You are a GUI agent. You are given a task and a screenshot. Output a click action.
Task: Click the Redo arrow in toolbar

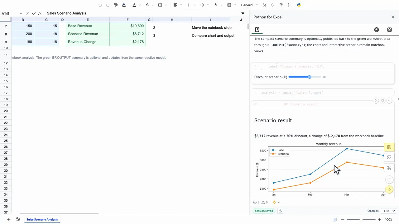click(108, 5)
